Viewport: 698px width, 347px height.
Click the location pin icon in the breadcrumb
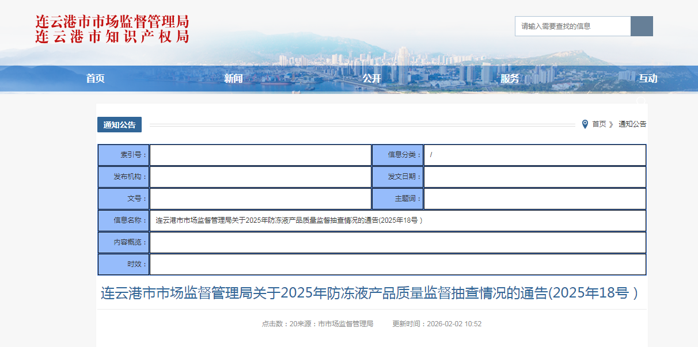coord(585,124)
